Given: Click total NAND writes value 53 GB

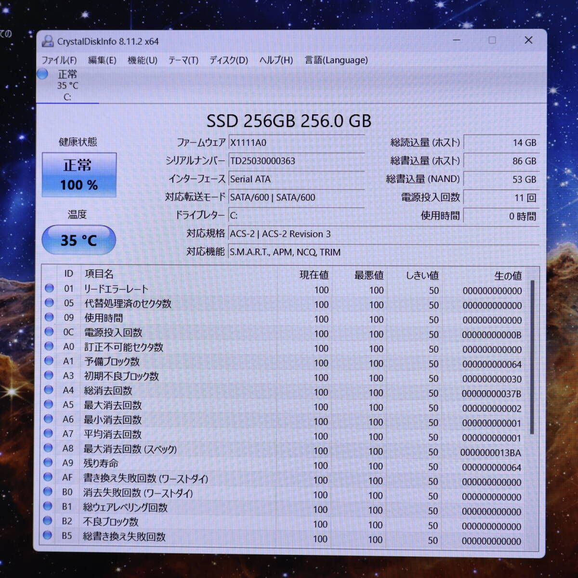Looking at the screenshot, I should coord(501,179).
